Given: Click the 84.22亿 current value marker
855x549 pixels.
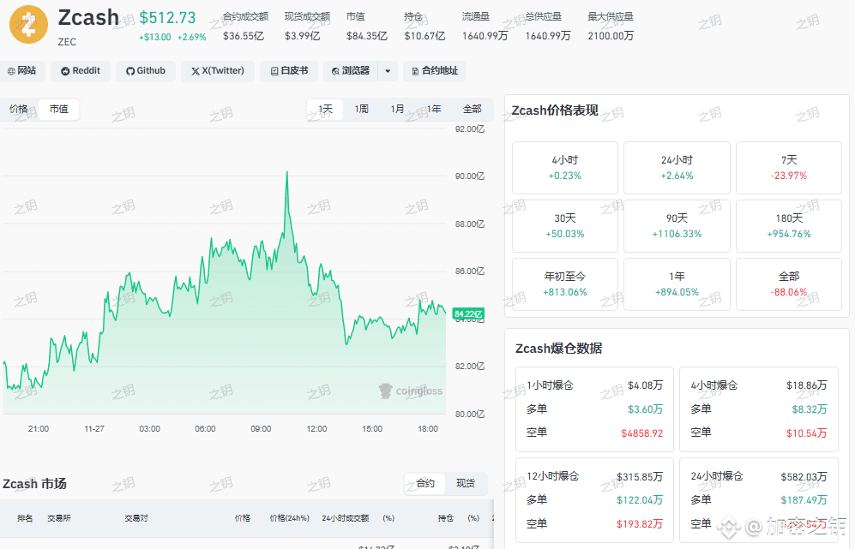Looking at the screenshot, I should tap(468, 313).
